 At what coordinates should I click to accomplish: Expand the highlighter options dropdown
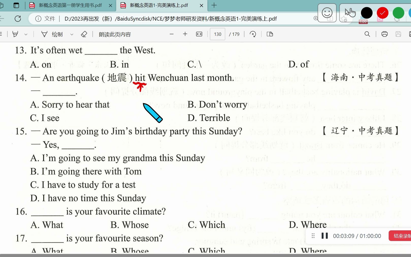pos(26,34)
